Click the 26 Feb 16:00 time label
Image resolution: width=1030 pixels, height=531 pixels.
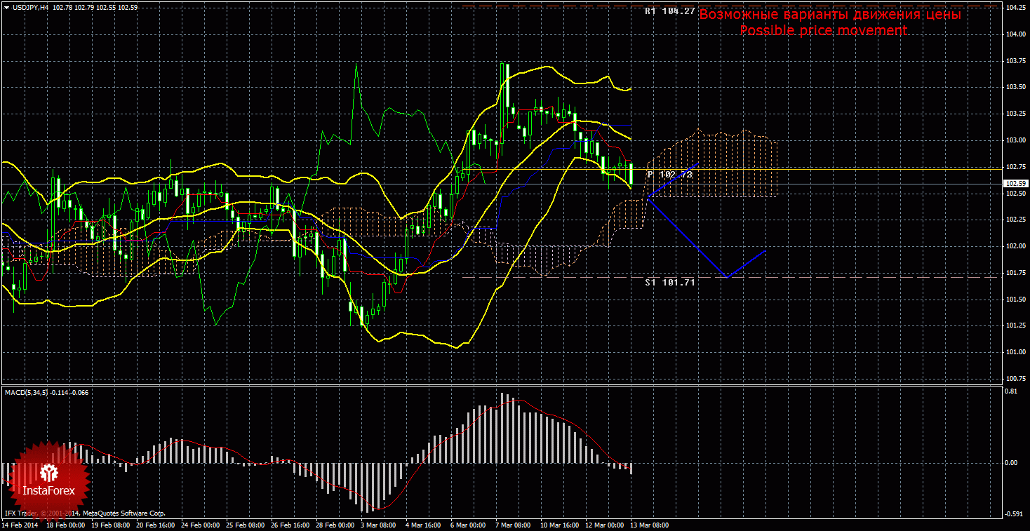point(291,525)
